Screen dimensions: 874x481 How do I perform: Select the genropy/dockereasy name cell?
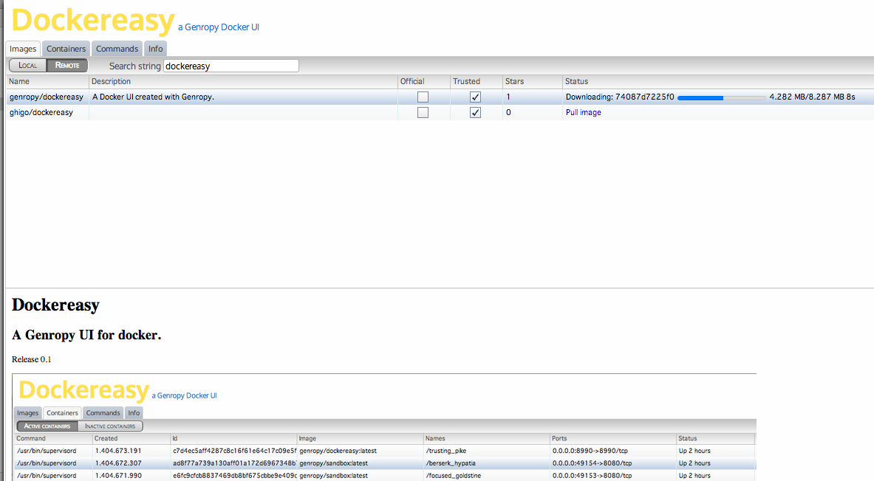(x=47, y=97)
